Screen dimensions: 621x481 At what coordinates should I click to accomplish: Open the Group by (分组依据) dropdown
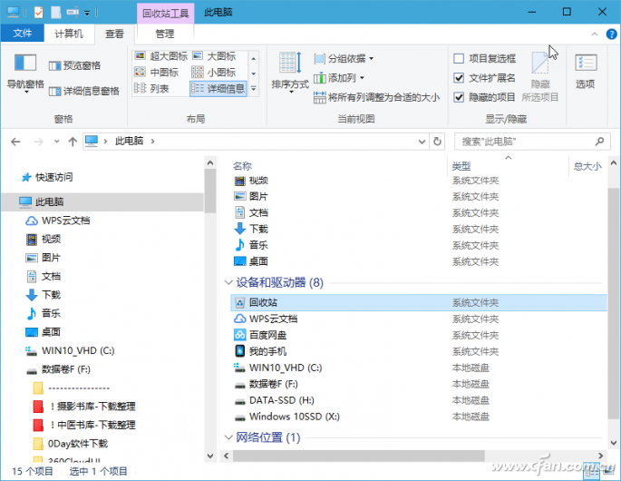click(x=344, y=59)
